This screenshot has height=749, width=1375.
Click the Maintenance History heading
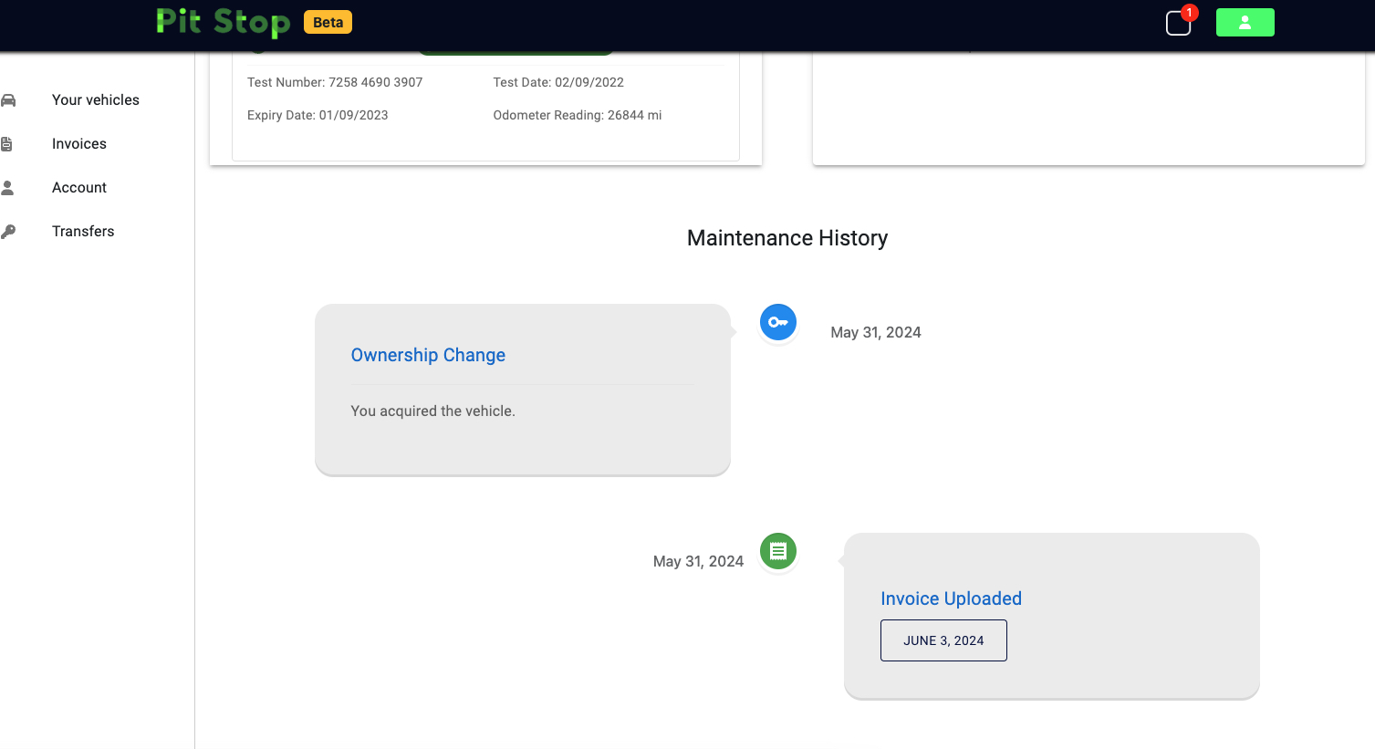[x=787, y=238]
